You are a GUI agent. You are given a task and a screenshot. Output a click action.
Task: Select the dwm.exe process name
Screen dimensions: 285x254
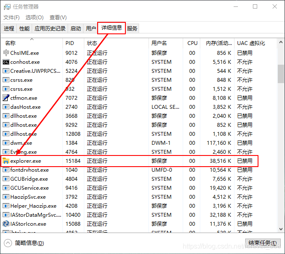21,143
